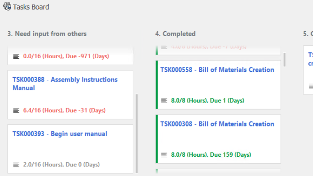This screenshot has height=176, width=313.
Task: Click description icon on TSK000393 card
Action: [16, 165]
